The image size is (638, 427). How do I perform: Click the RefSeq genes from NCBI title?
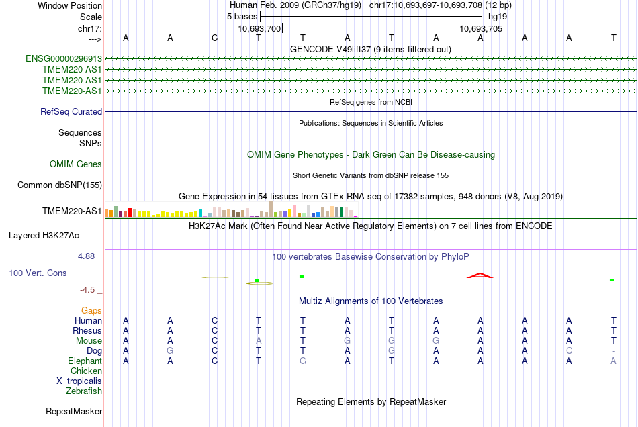tap(371, 102)
